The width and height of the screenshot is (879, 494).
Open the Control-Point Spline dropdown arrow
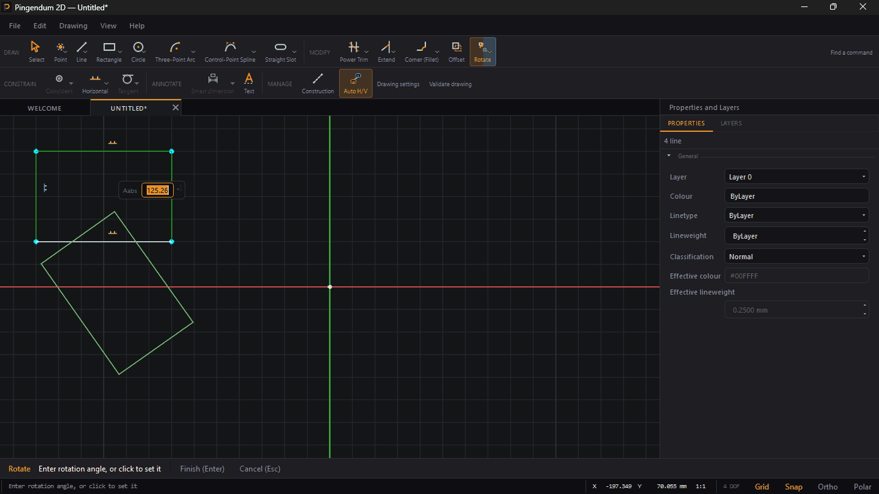coord(254,51)
